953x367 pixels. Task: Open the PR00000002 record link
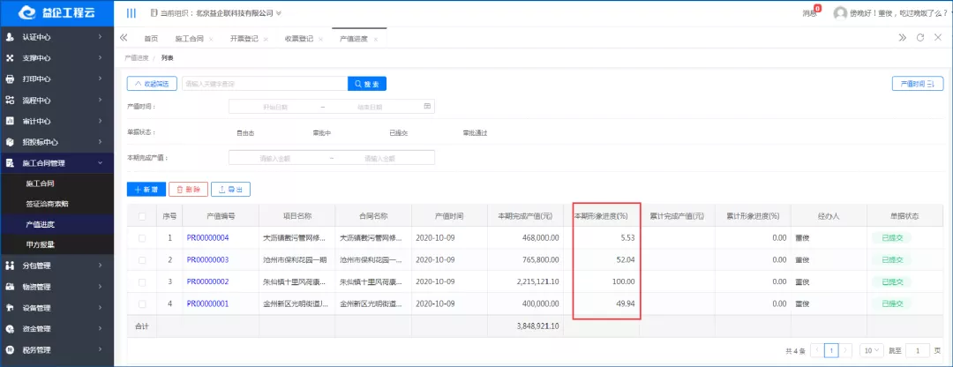pyautogui.click(x=207, y=282)
